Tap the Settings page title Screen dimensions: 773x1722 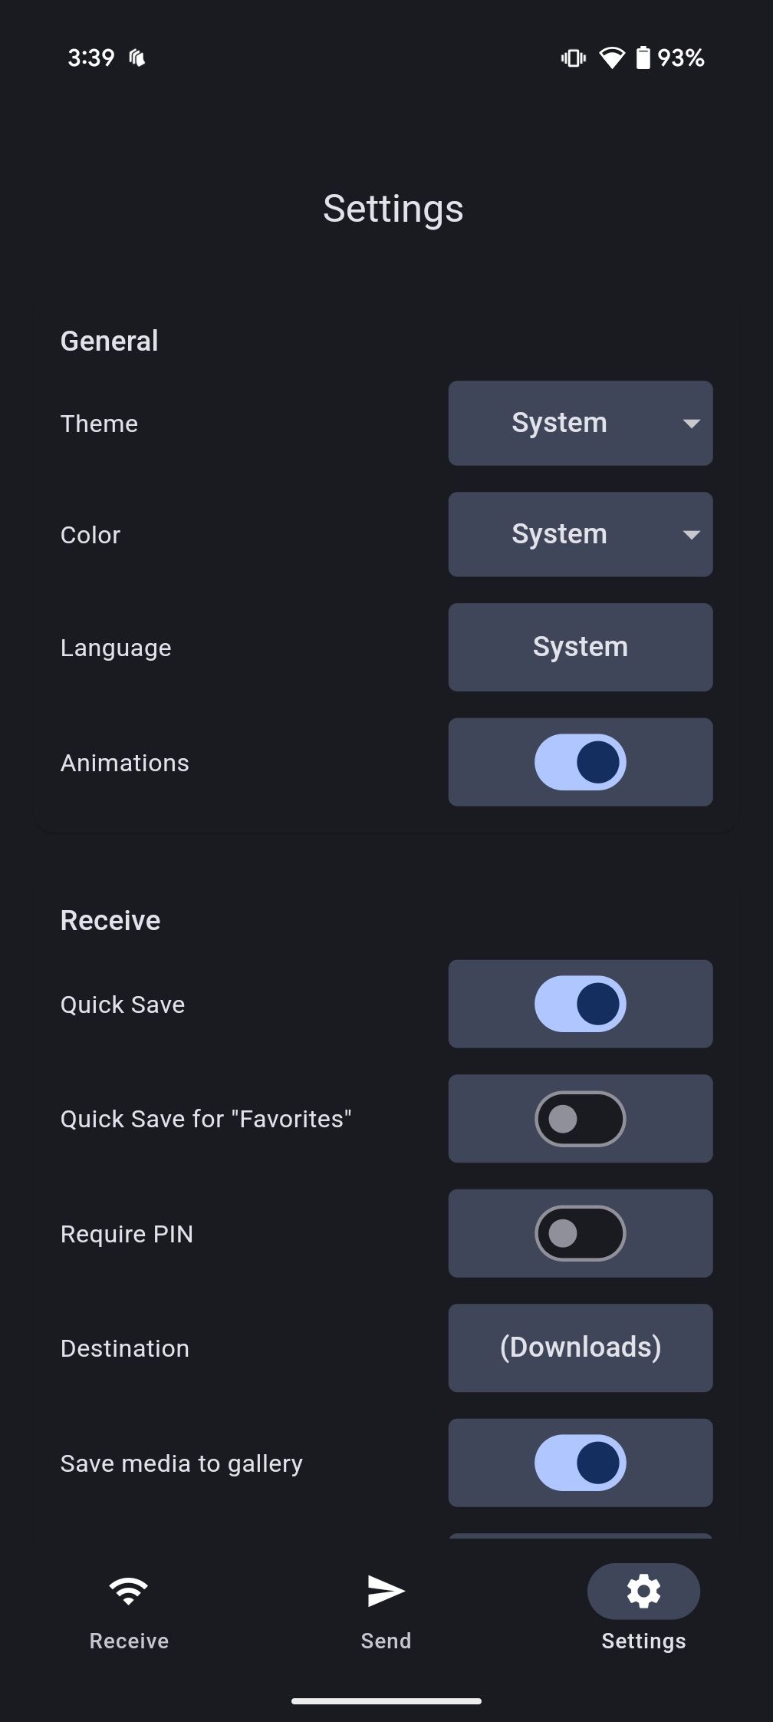(x=393, y=209)
